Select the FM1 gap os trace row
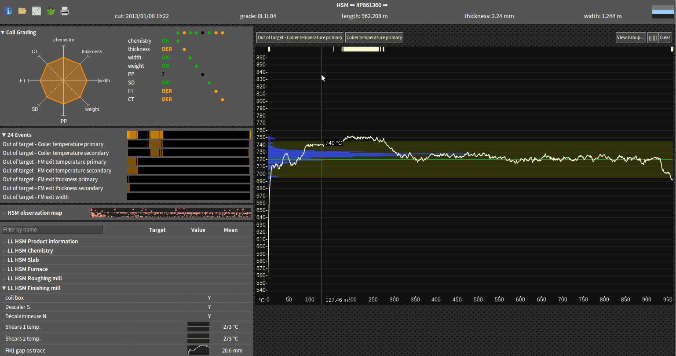This screenshot has width=676, height=356. coord(126,350)
